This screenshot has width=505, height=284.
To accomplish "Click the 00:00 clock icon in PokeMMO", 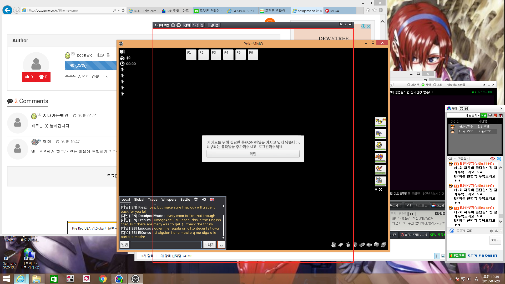I will [122, 64].
